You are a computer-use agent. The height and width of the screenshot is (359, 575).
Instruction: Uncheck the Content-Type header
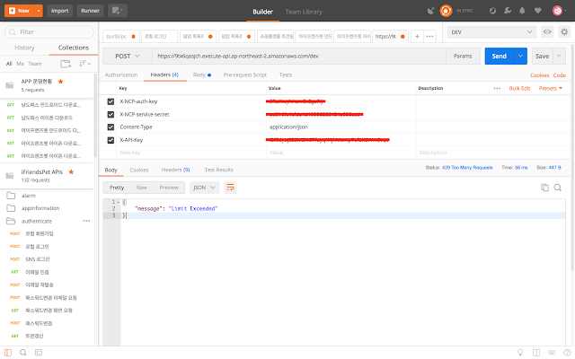111,127
